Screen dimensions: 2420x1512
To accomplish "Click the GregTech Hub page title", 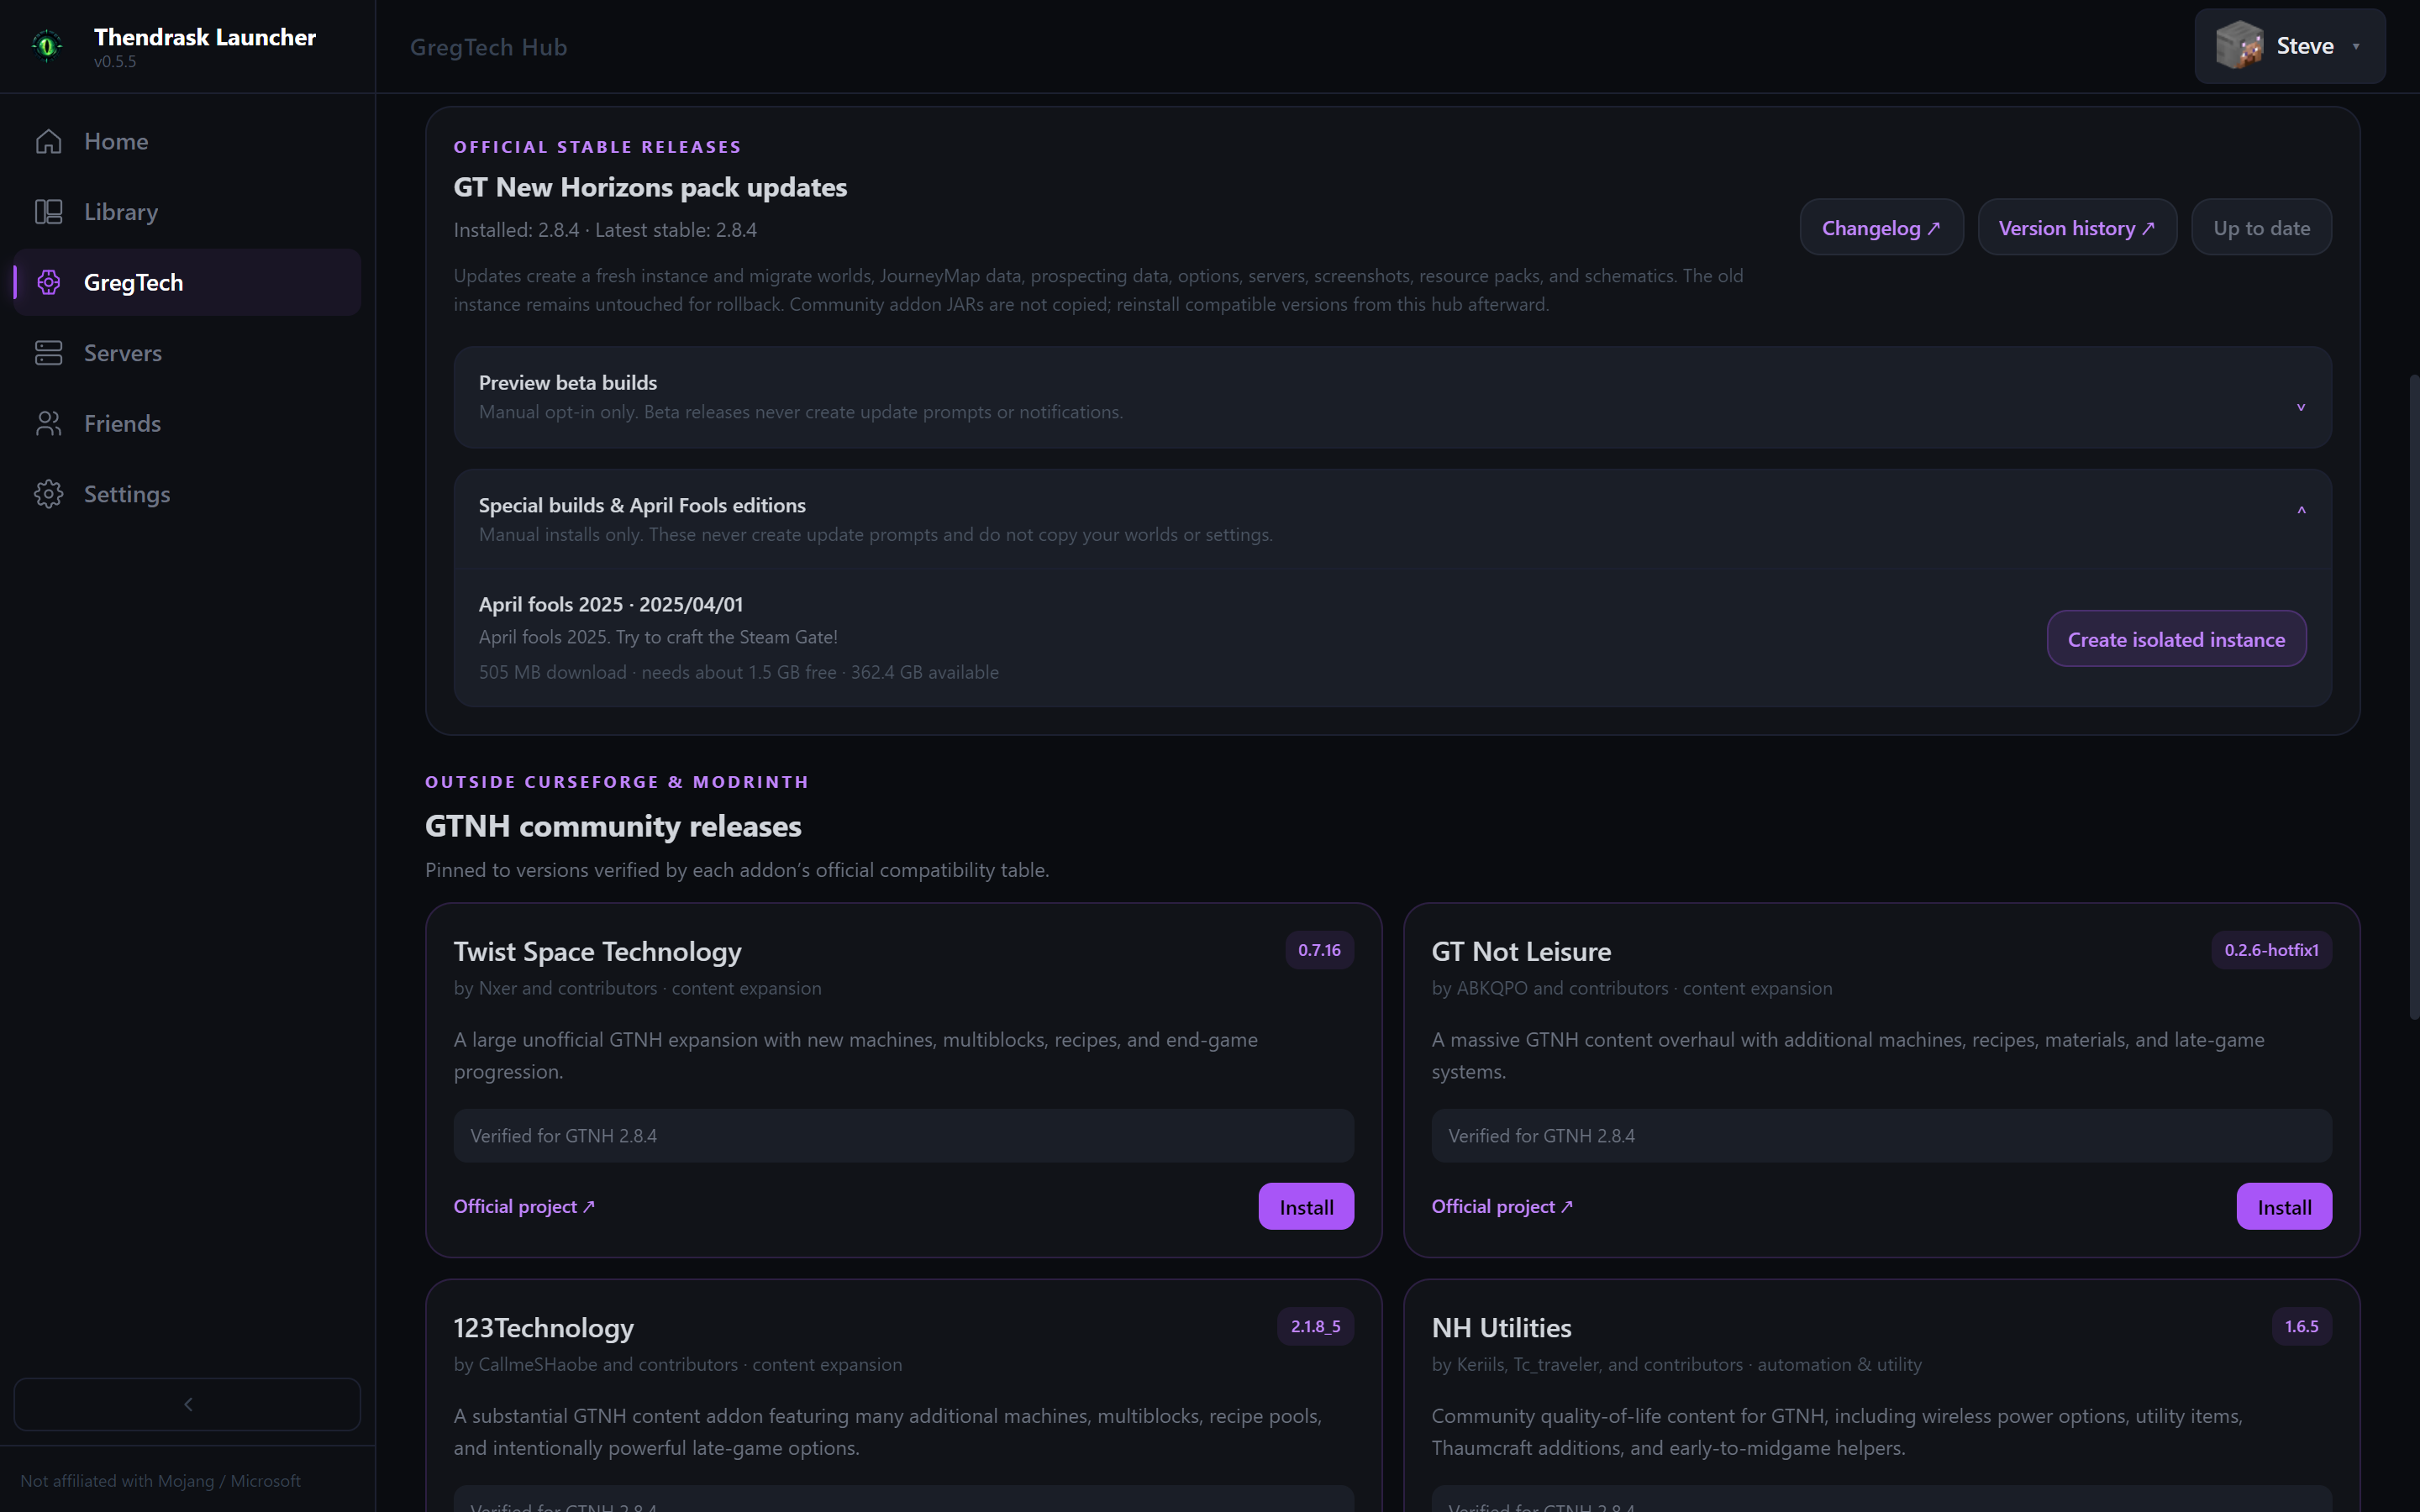I will point(488,47).
